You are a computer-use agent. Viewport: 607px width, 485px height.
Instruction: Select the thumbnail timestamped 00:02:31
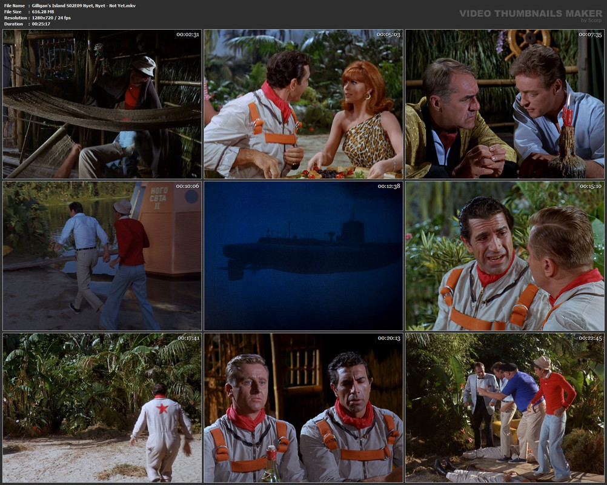point(102,104)
